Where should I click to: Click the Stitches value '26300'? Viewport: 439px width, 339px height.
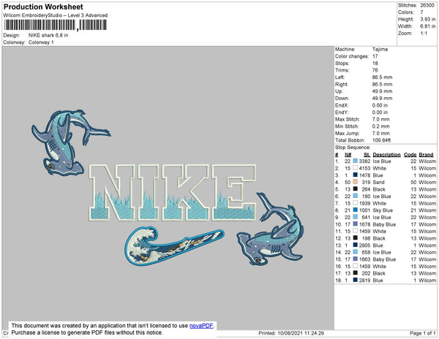427,5
